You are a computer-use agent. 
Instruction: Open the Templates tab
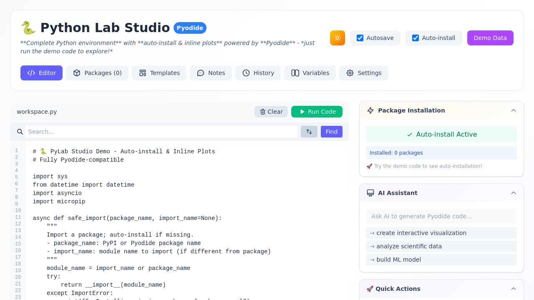point(159,73)
